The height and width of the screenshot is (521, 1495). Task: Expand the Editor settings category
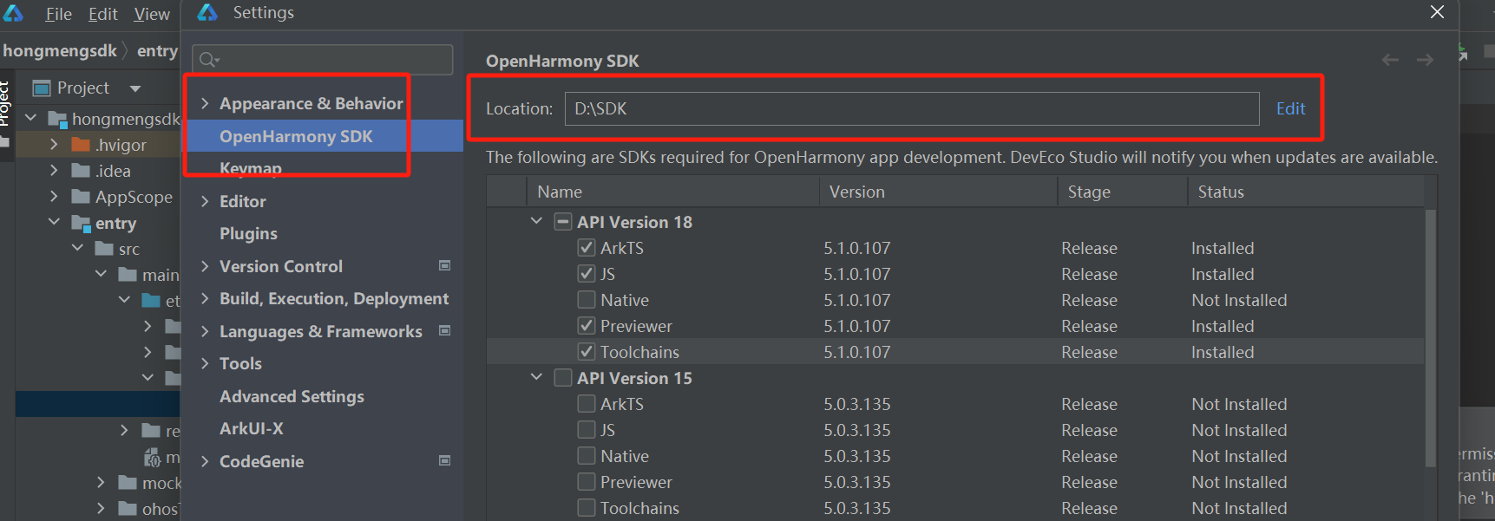point(205,201)
